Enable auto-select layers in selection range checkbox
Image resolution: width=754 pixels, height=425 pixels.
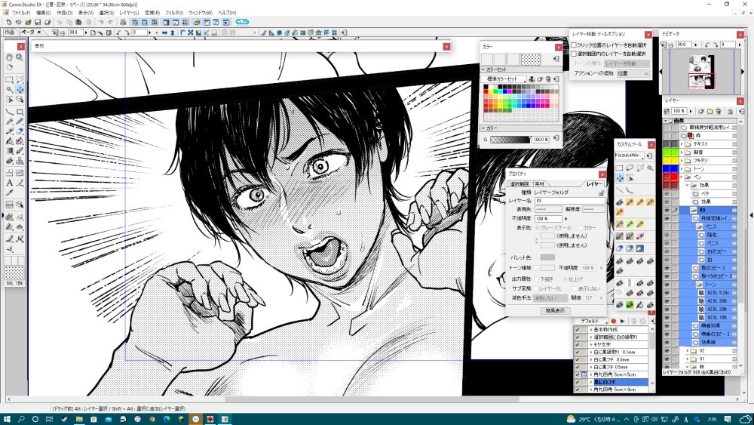pos(574,54)
